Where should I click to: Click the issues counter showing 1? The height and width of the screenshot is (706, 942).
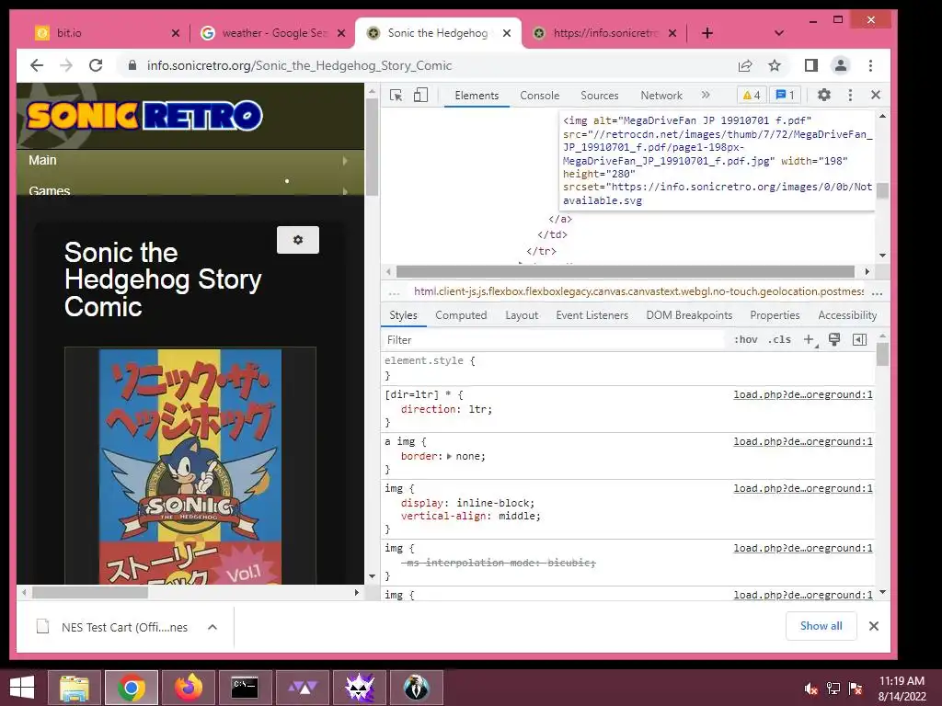(x=785, y=95)
